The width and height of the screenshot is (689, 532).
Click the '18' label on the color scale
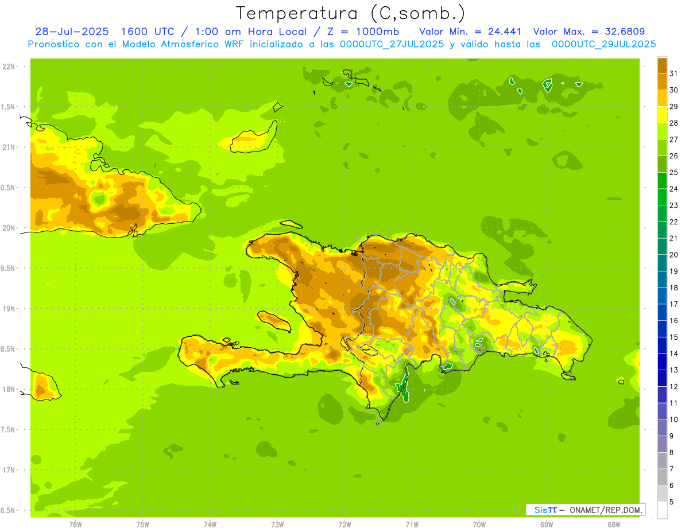(x=673, y=288)
